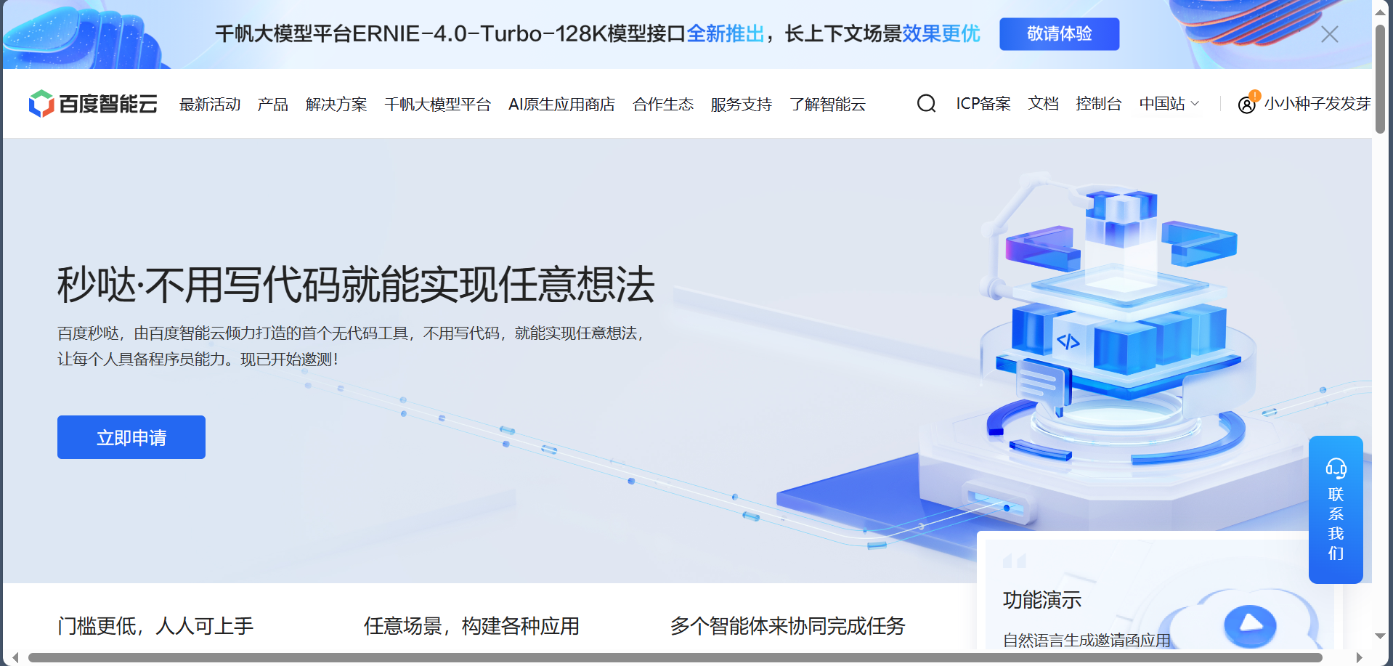Open the 了解智能云 menu
The width and height of the screenshot is (1393, 666).
coord(828,105)
